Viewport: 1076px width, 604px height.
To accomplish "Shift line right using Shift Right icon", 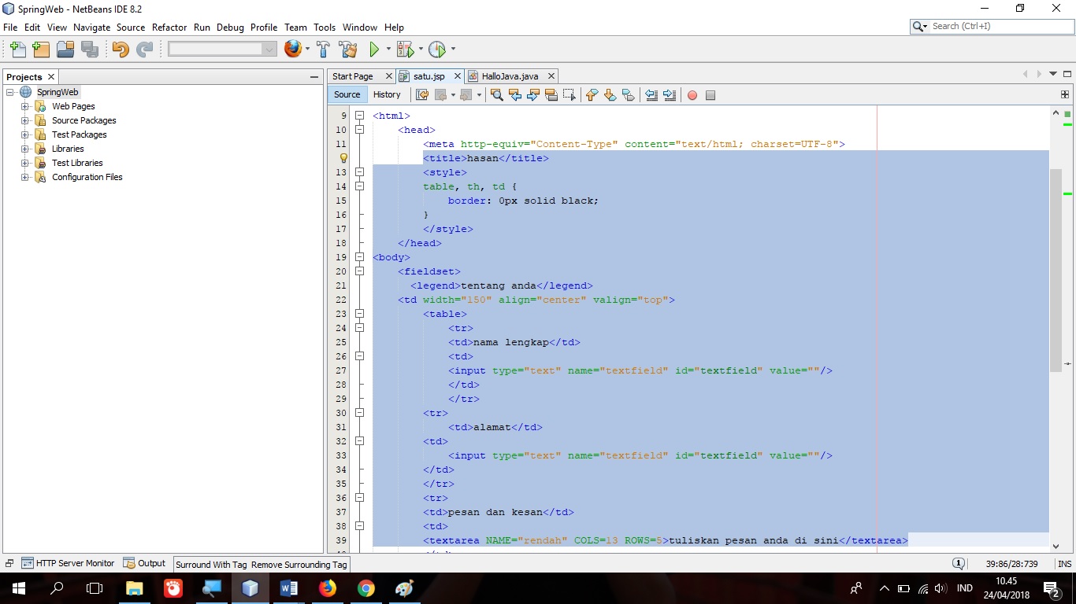I will click(670, 94).
